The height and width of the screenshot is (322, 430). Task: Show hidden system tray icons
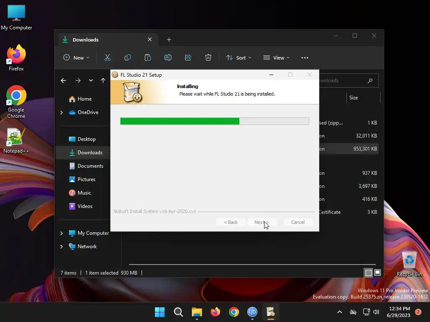[x=339, y=312]
